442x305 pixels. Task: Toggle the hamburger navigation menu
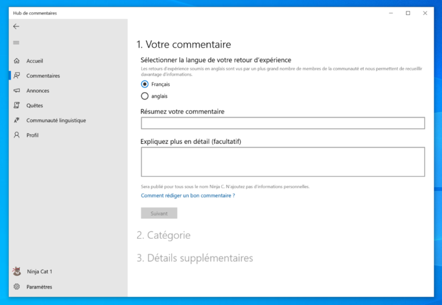(16, 43)
